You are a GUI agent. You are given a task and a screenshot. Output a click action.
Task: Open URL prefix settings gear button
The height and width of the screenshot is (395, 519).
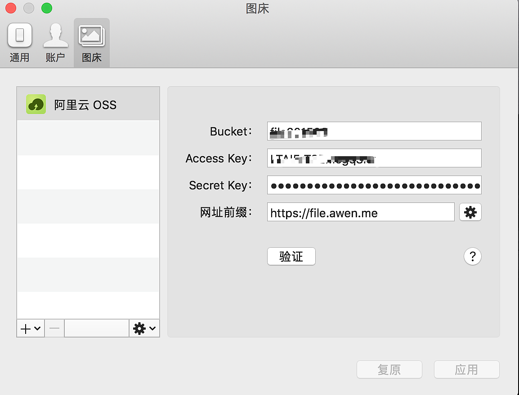(470, 212)
